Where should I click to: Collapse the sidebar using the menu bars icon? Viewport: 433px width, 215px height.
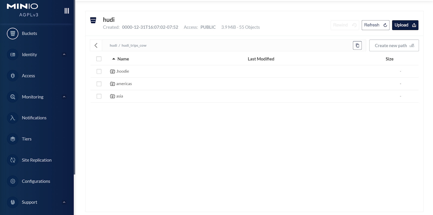[67, 11]
